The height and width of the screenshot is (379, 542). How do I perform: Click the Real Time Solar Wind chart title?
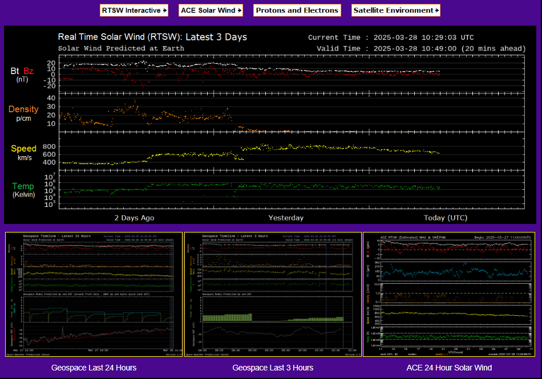pyautogui.click(x=152, y=37)
